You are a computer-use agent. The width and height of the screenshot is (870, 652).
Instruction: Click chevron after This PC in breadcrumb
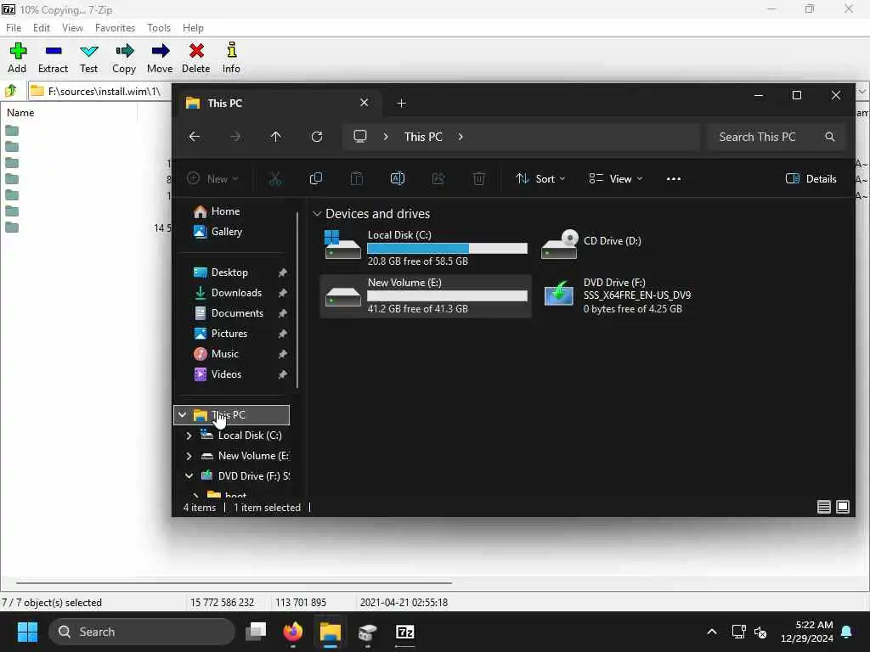click(x=460, y=137)
